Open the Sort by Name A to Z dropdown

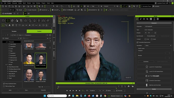[37, 41]
